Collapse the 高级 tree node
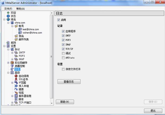 point(8,73)
